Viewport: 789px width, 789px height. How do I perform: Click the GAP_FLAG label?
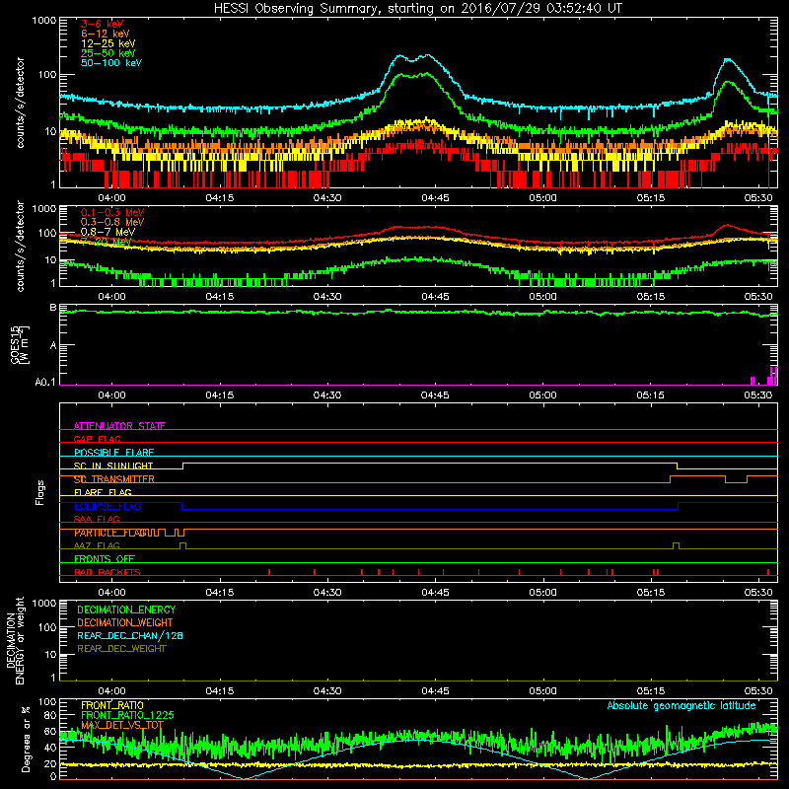[97, 439]
